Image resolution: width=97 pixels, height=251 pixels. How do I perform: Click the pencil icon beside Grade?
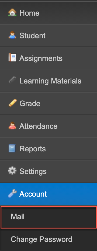tap(12, 103)
